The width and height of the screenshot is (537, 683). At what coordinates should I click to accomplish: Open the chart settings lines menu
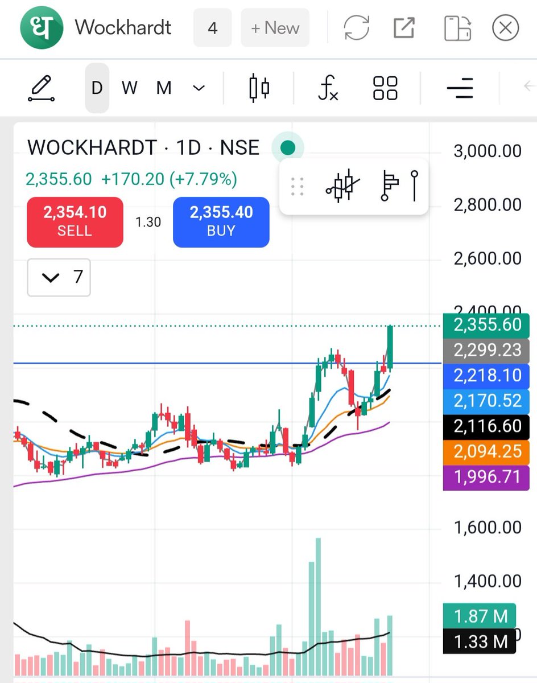click(x=460, y=88)
